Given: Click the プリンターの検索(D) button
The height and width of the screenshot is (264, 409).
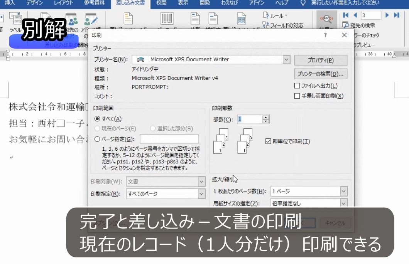Looking at the screenshot, I should pos(321,74).
